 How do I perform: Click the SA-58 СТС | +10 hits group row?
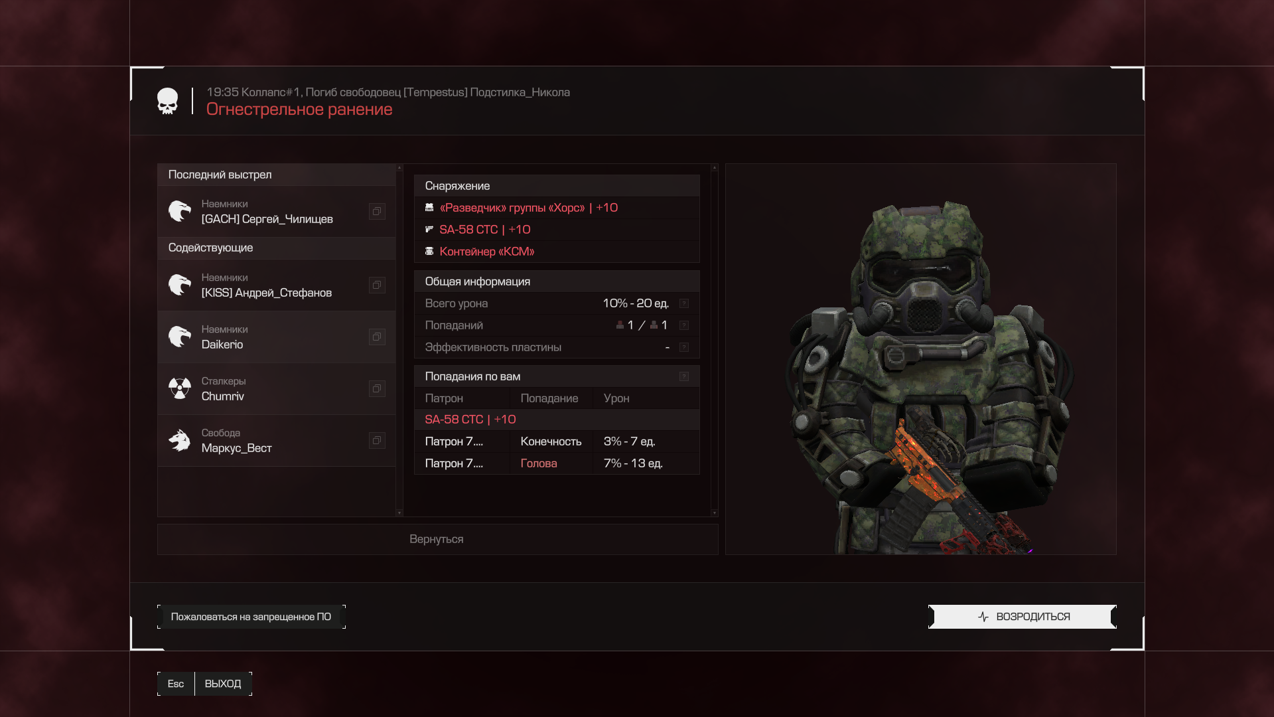(557, 420)
